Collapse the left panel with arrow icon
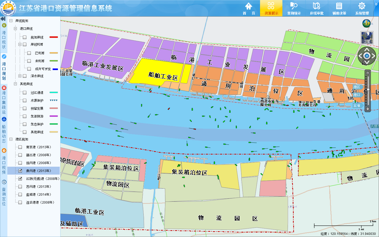Screen dimensions: 379x237 (x=3, y=19)
